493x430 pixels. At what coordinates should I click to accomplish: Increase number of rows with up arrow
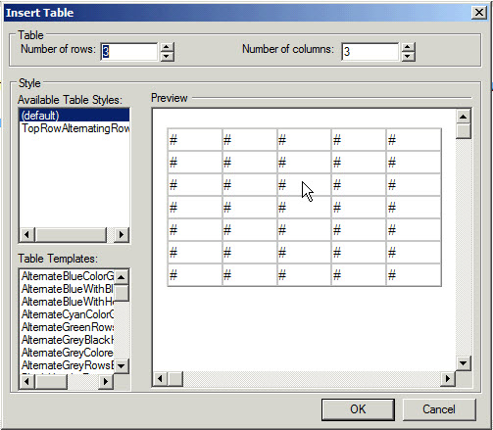click(167, 47)
